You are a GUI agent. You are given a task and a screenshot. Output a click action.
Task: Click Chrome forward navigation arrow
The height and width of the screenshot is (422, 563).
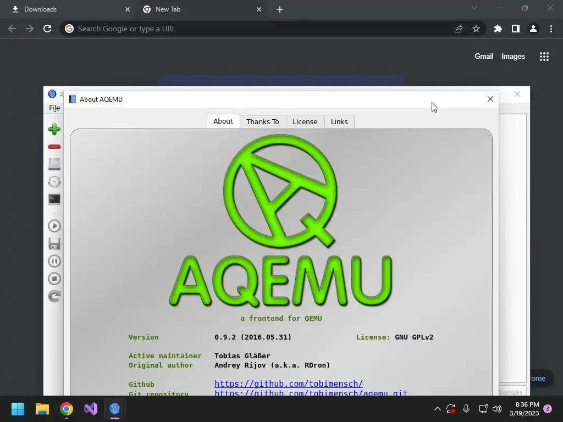[30, 29]
